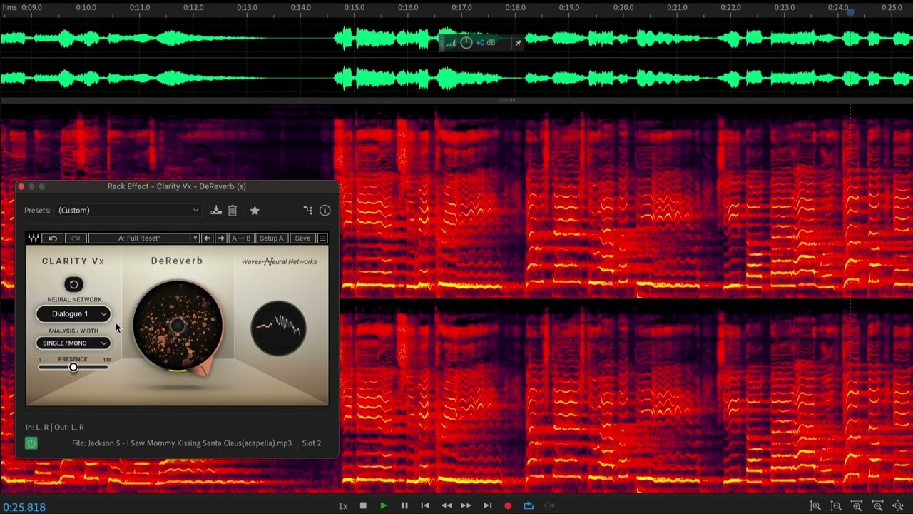Image resolution: width=913 pixels, height=514 pixels.
Task: Load previous Waves preset arrow
Action: coord(207,238)
